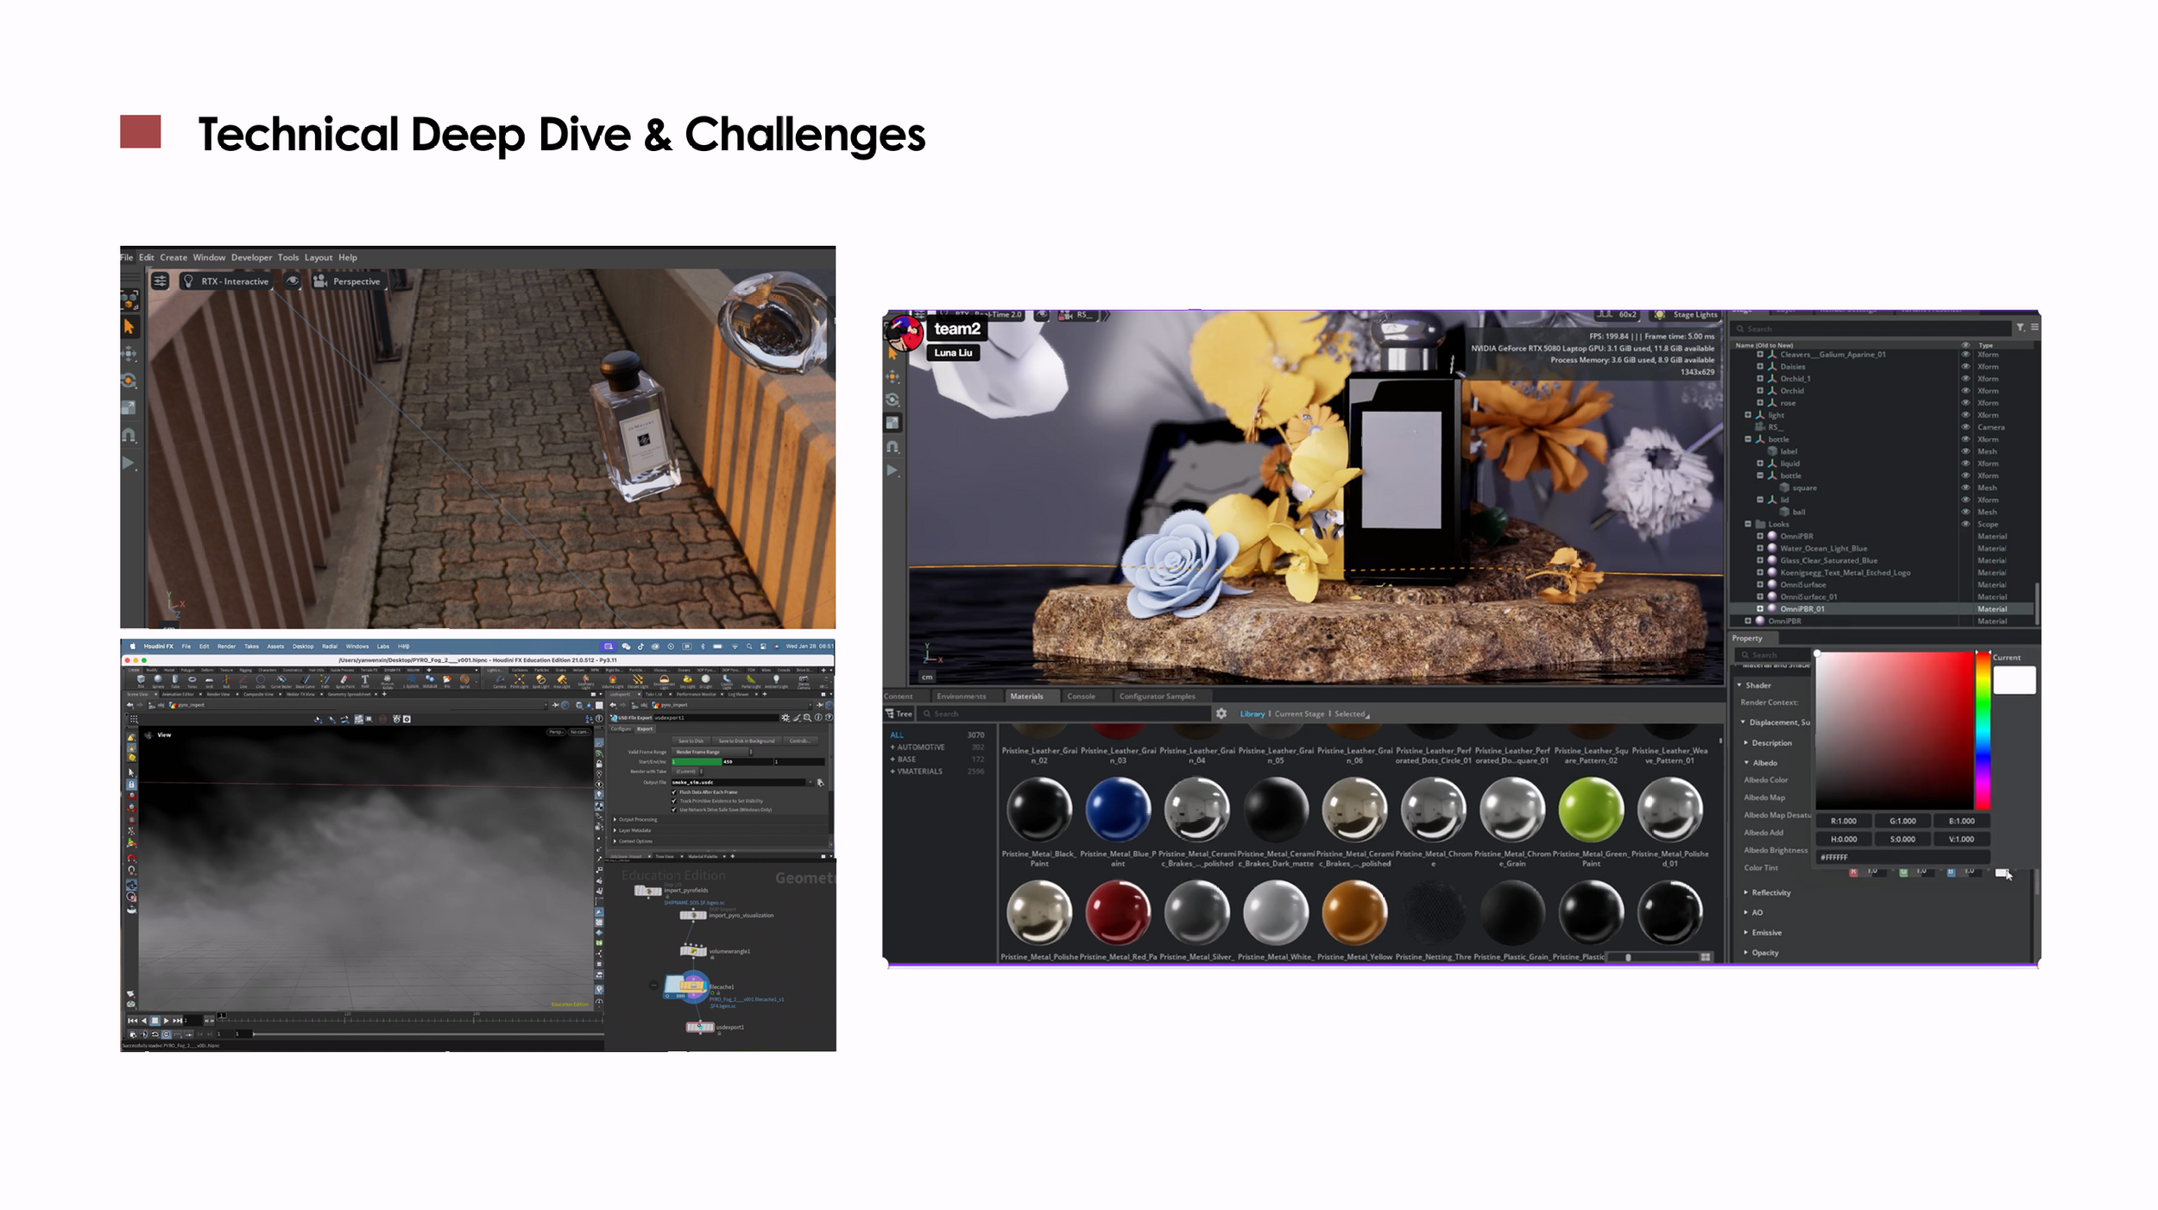Click the Font shelf tool in Houdini

[x=365, y=680]
